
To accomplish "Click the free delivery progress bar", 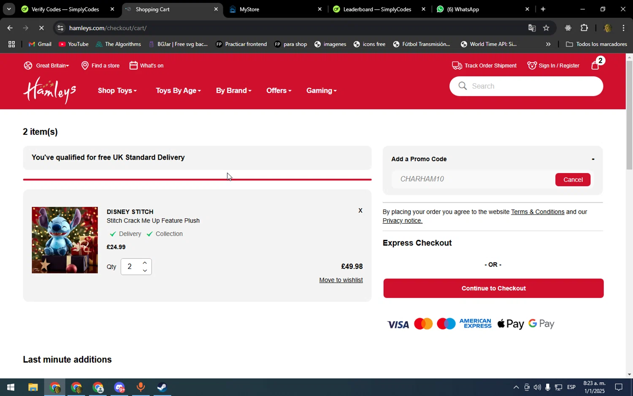I will (197, 179).
